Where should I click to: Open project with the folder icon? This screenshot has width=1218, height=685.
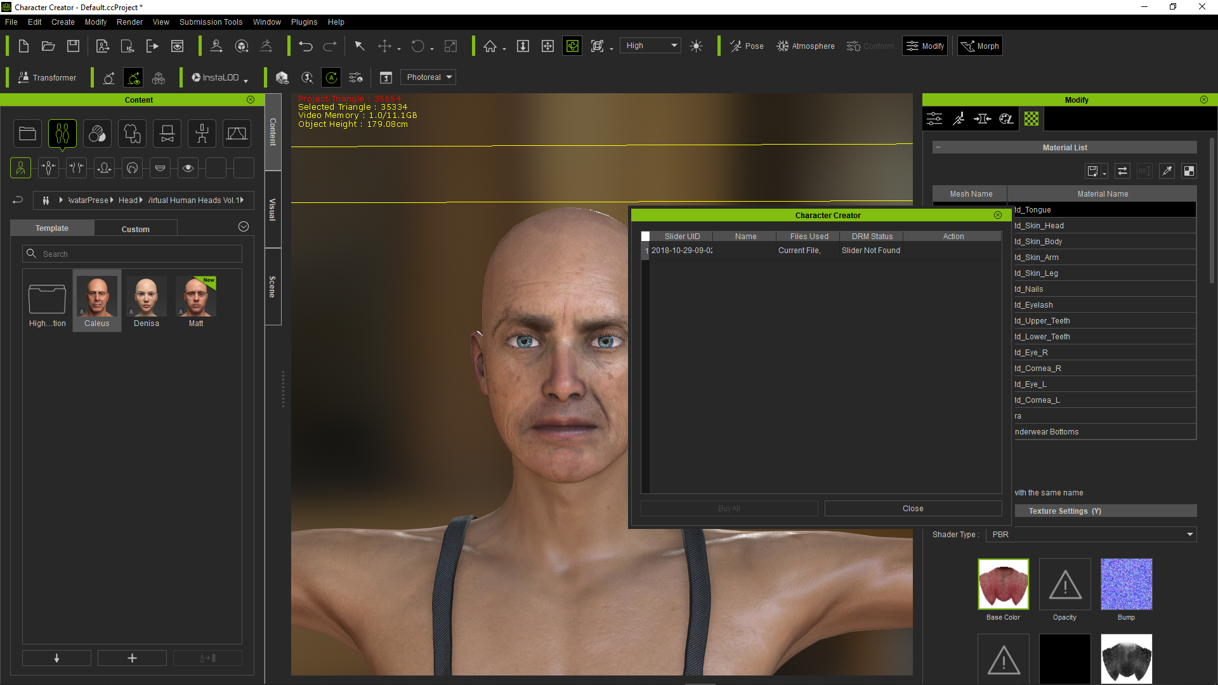click(x=48, y=46)
